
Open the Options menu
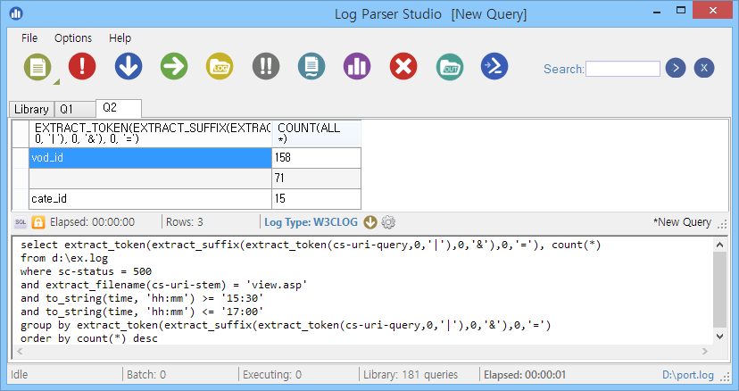point(73,38)
